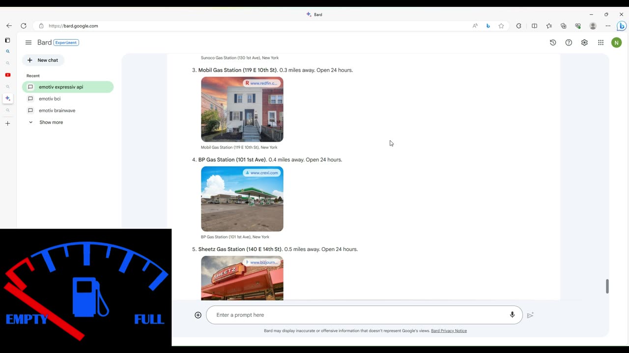Image resolution: width=629 pixels, height=353 pixels.
Task: Open Google apps grid
Action: [x=600, y=43]
